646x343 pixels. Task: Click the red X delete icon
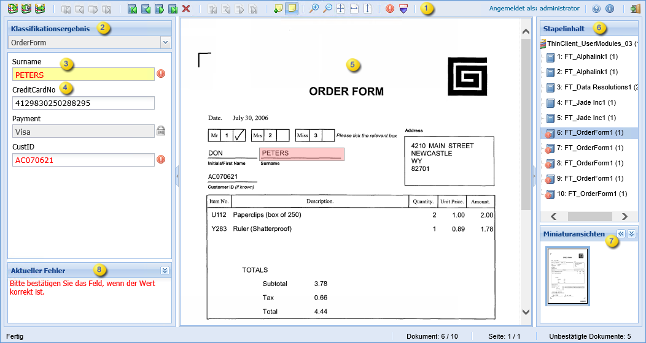[x=186, y=9]
